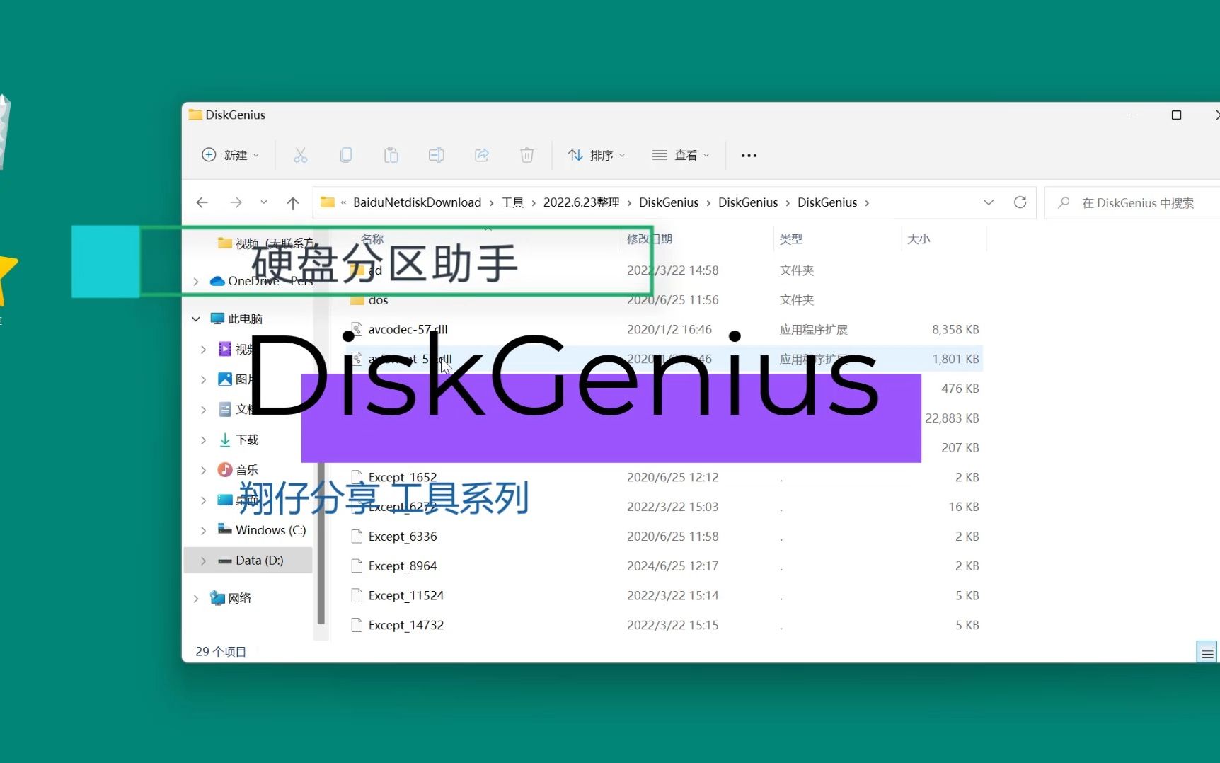Click the 29 个项目 status text
The height and width of the screenshot is (763, 1220).
click(x=221, y=652)
